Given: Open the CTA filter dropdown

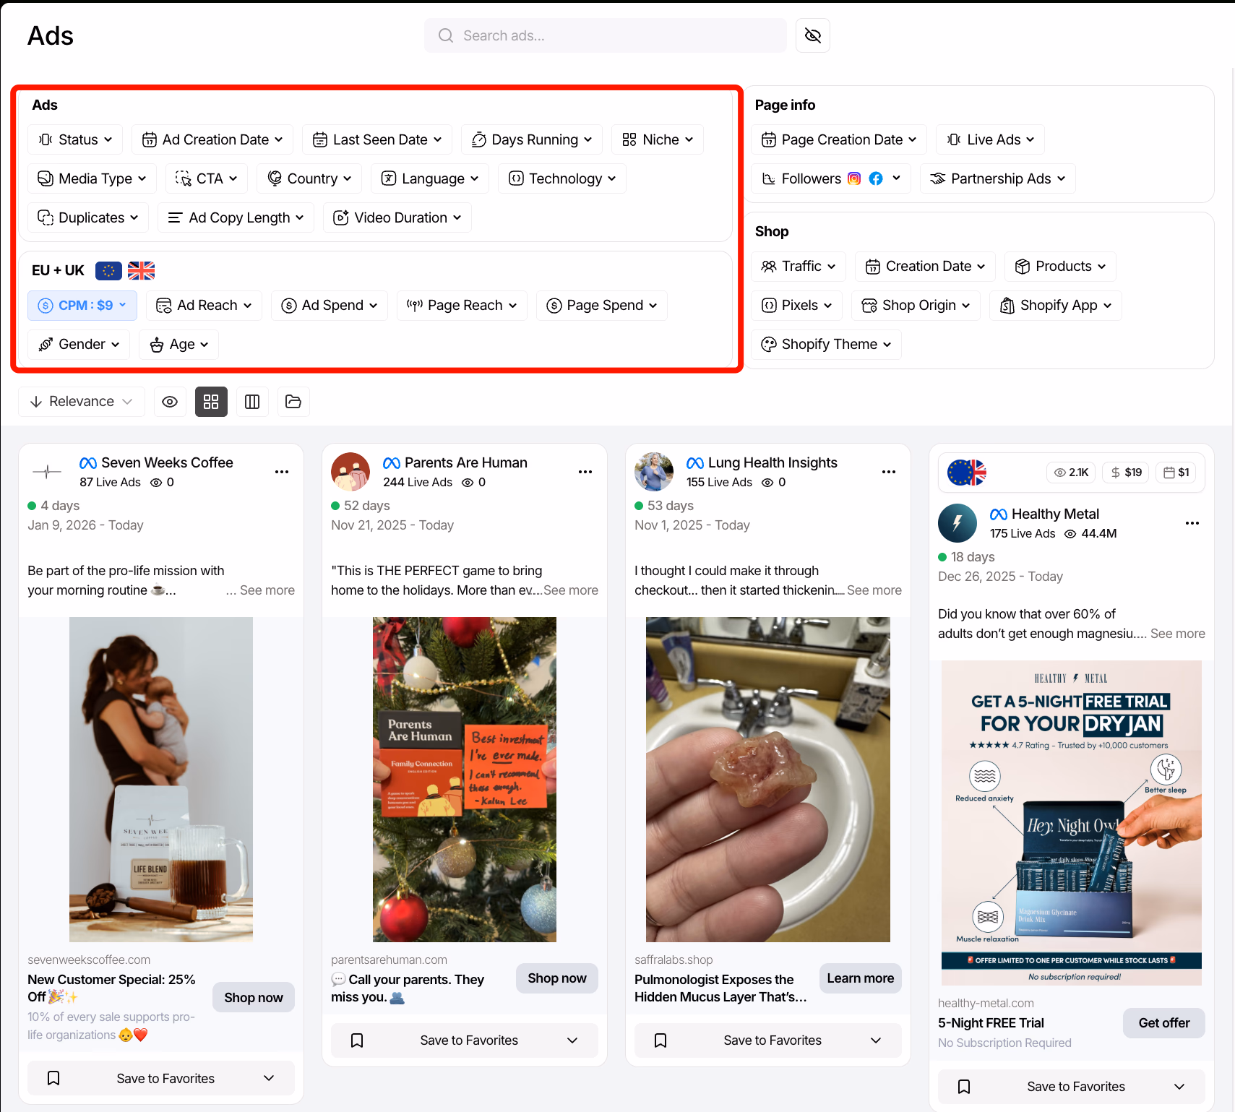Looking at the screenshot, I should [x=207, y=178].
